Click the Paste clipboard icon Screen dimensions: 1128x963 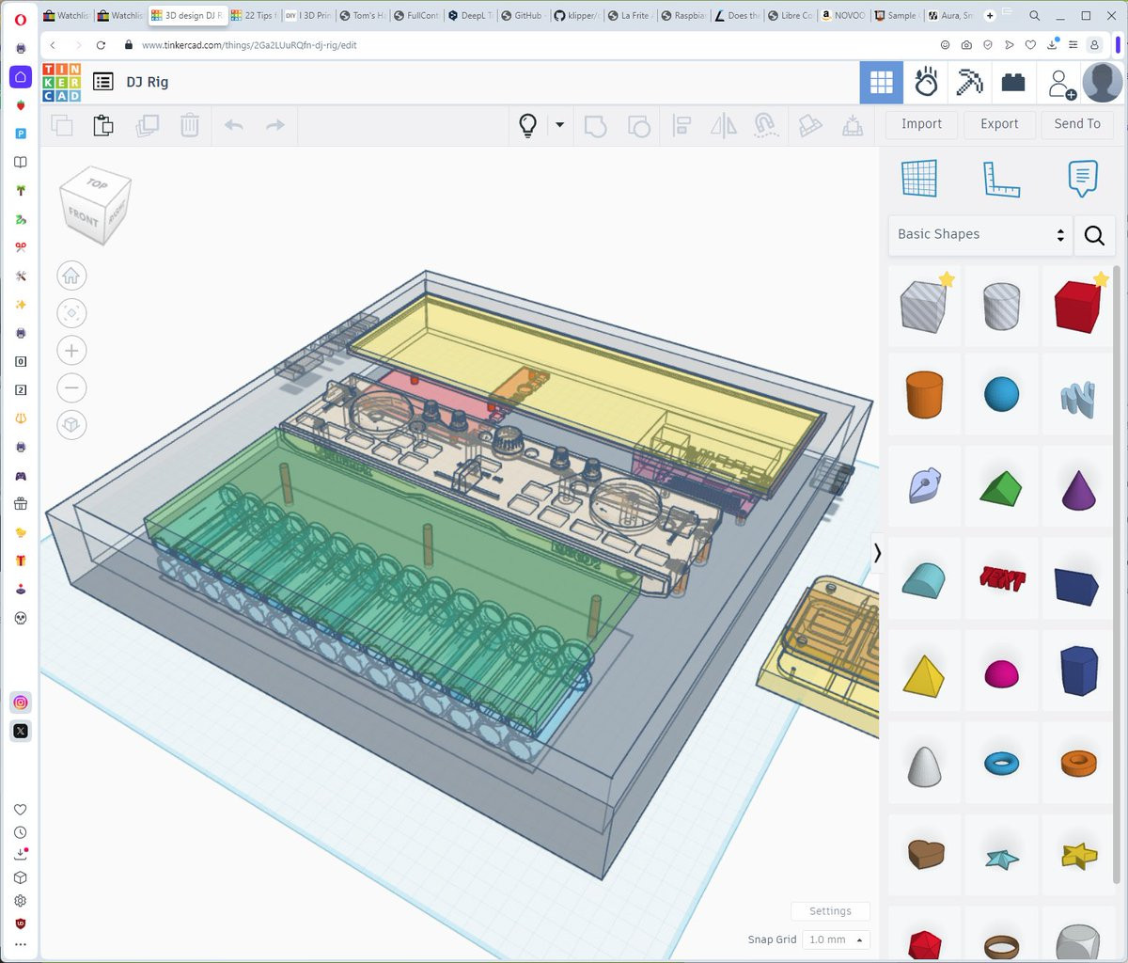point(103,125)
